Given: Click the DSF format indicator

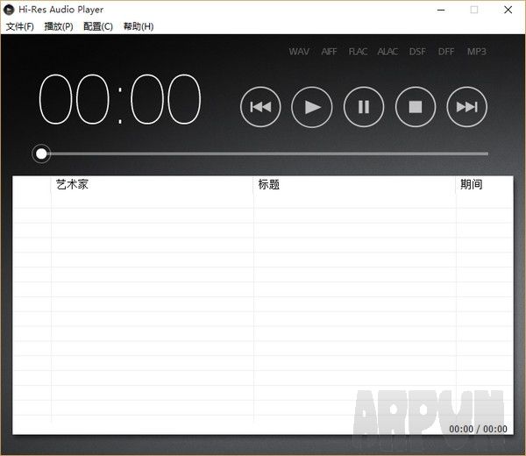Looking at the screenshot, I should pyautogui.click(x=417, y=52).
